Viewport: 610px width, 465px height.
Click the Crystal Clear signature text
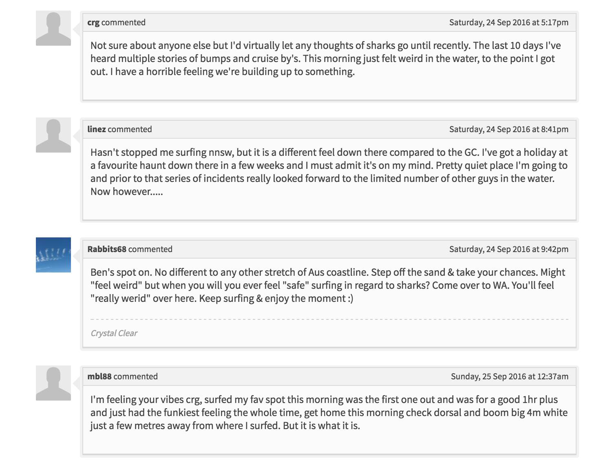pos(114,333)
